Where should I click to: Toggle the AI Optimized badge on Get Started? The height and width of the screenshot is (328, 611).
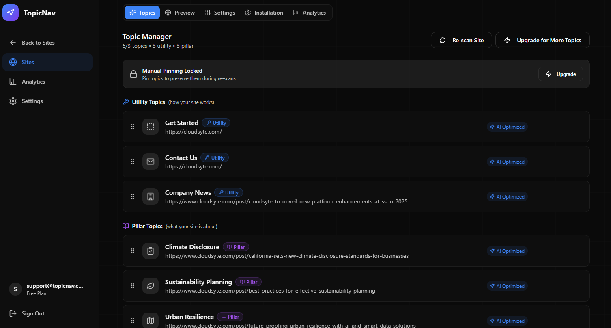507,126
